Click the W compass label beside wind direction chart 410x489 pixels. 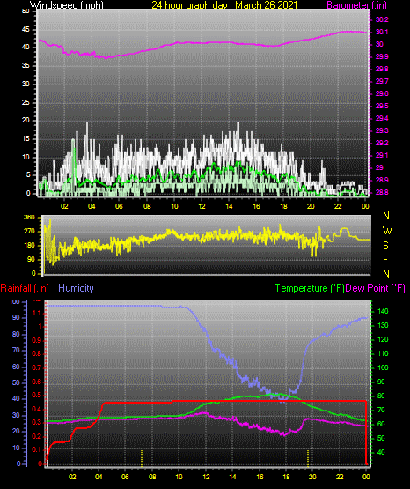tap(387, 231)
